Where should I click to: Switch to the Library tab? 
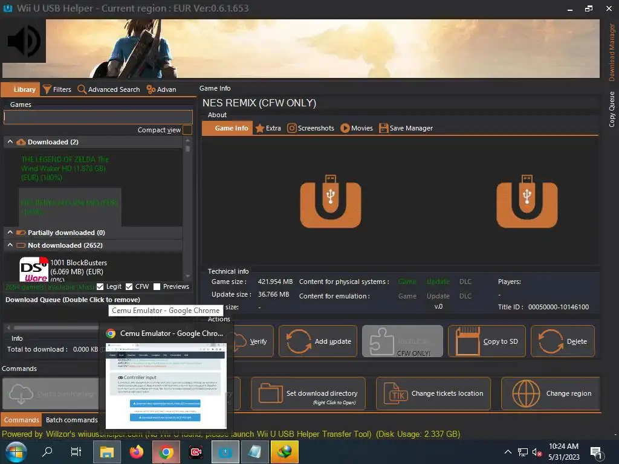[x=21, y=89]
